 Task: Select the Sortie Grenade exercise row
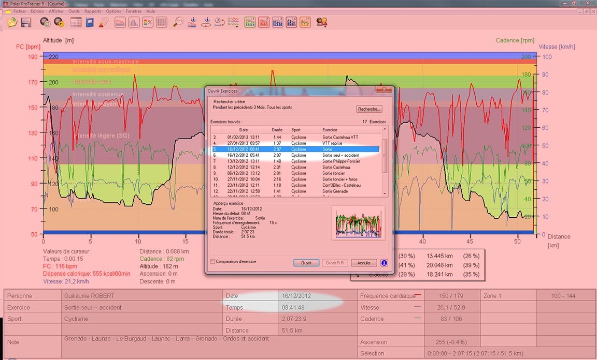click(x=296, y=191)
